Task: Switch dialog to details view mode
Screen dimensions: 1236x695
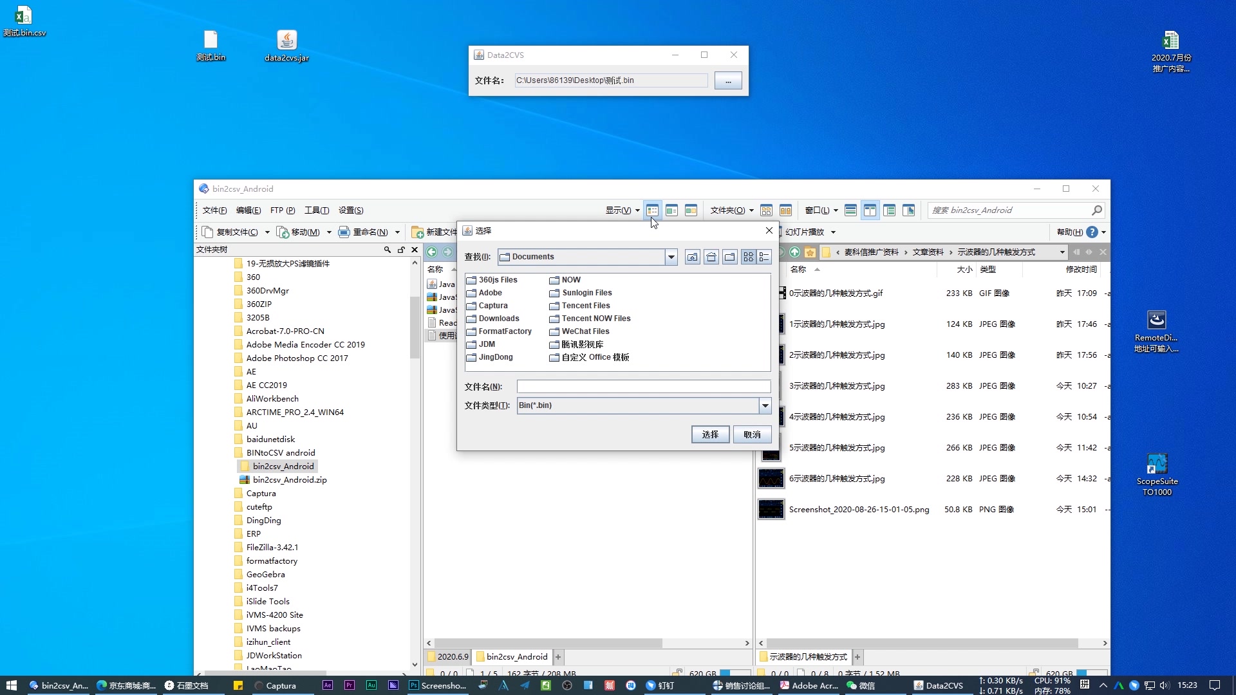Action: pyautogui.click(x=764, y=257)
